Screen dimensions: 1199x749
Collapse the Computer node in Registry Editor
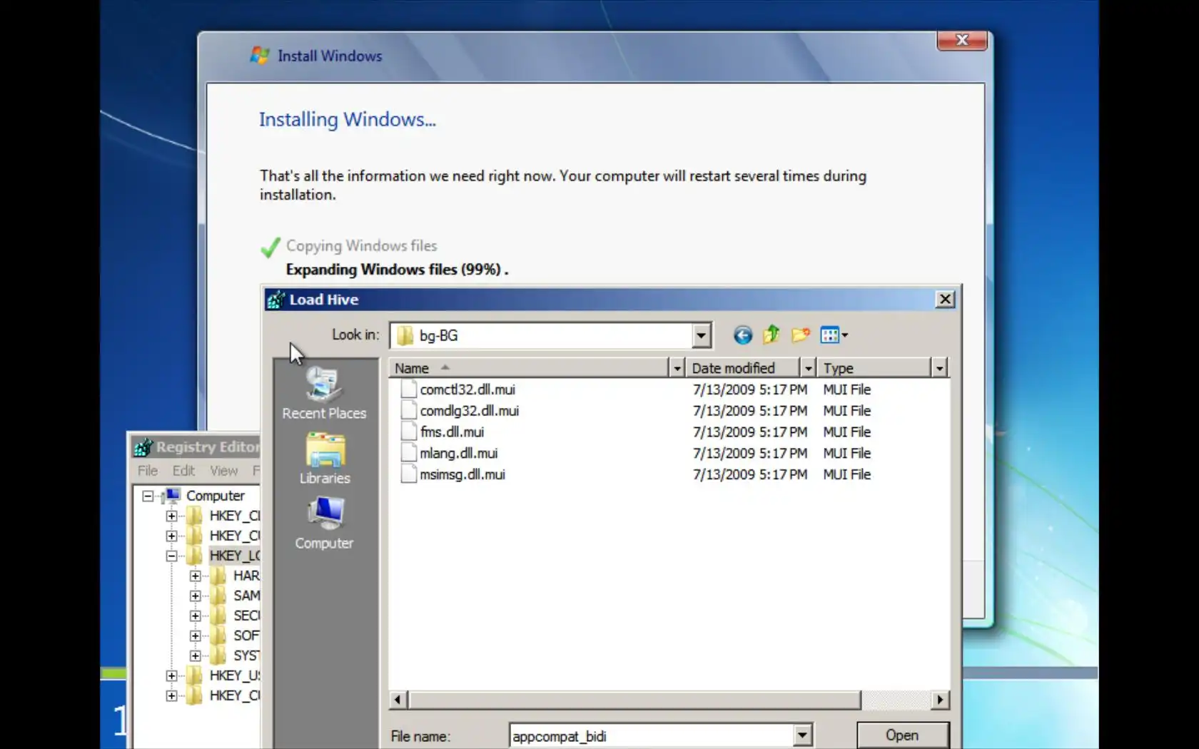click(148, 496)
